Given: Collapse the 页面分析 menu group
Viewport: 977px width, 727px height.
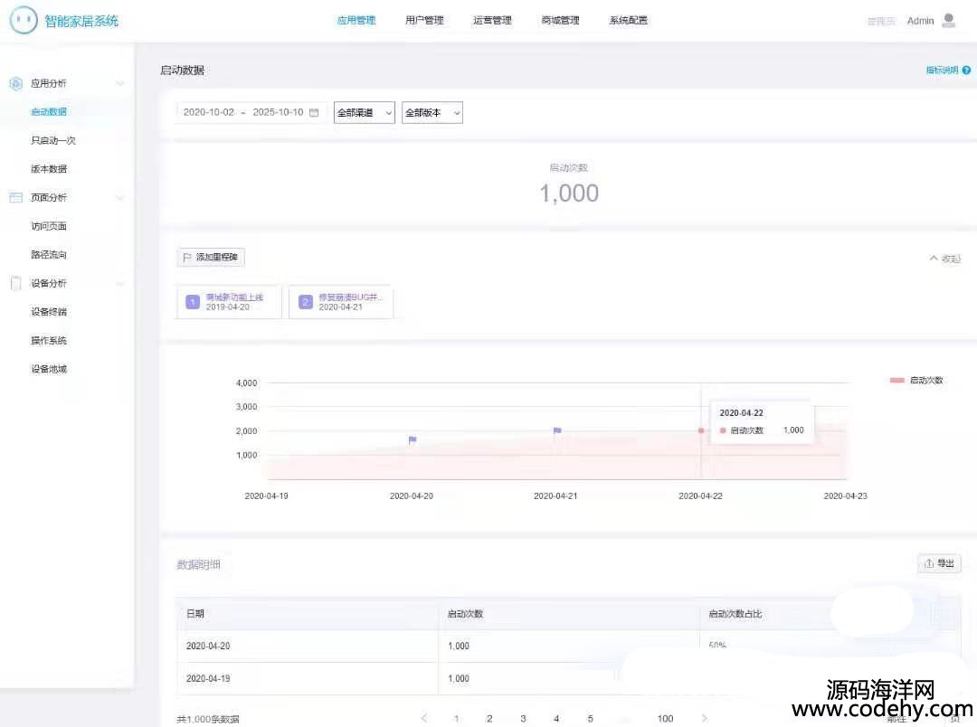Looking at the screenshot, I should tap(119, 197).
